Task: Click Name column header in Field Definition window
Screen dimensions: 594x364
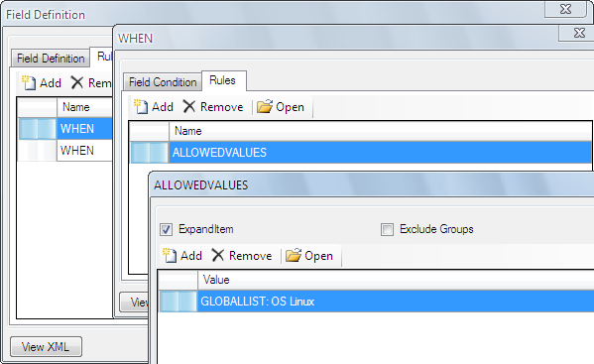Action: coord(85,107)
